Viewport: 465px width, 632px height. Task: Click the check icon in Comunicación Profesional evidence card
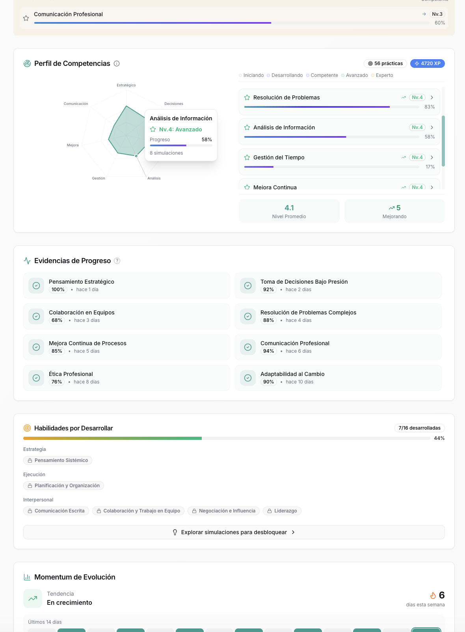[248, 347]
